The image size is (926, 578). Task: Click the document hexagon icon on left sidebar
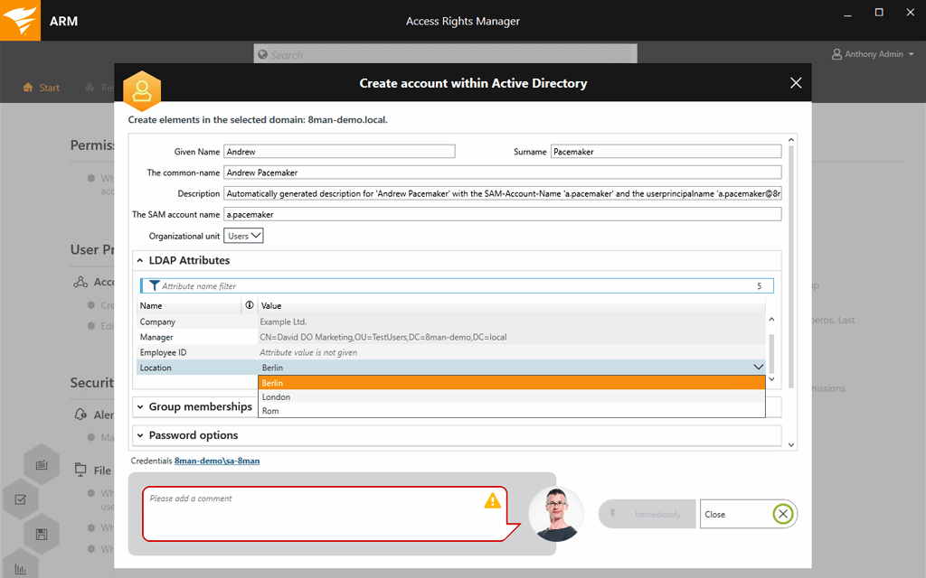tap(42, 463)
